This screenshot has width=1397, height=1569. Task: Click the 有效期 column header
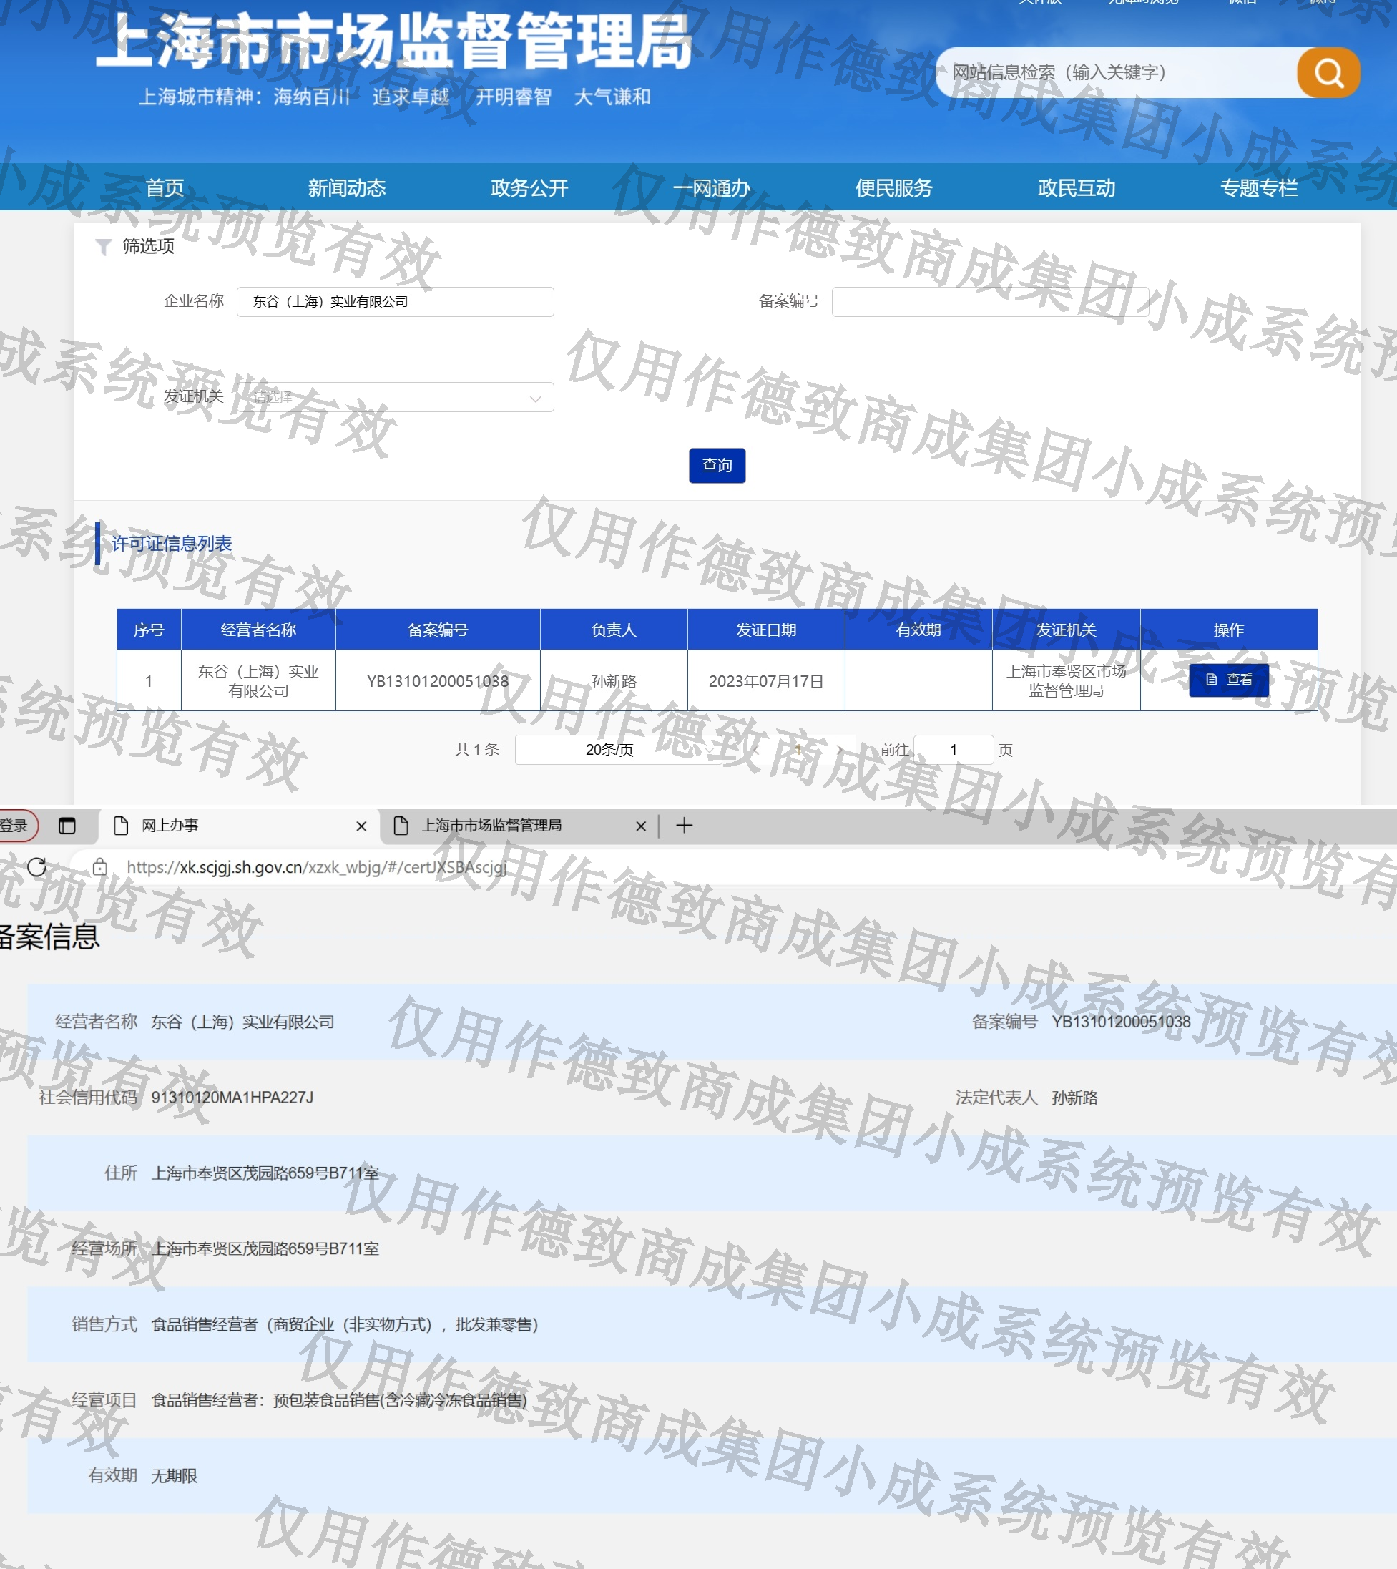click(x=918, y=630)
